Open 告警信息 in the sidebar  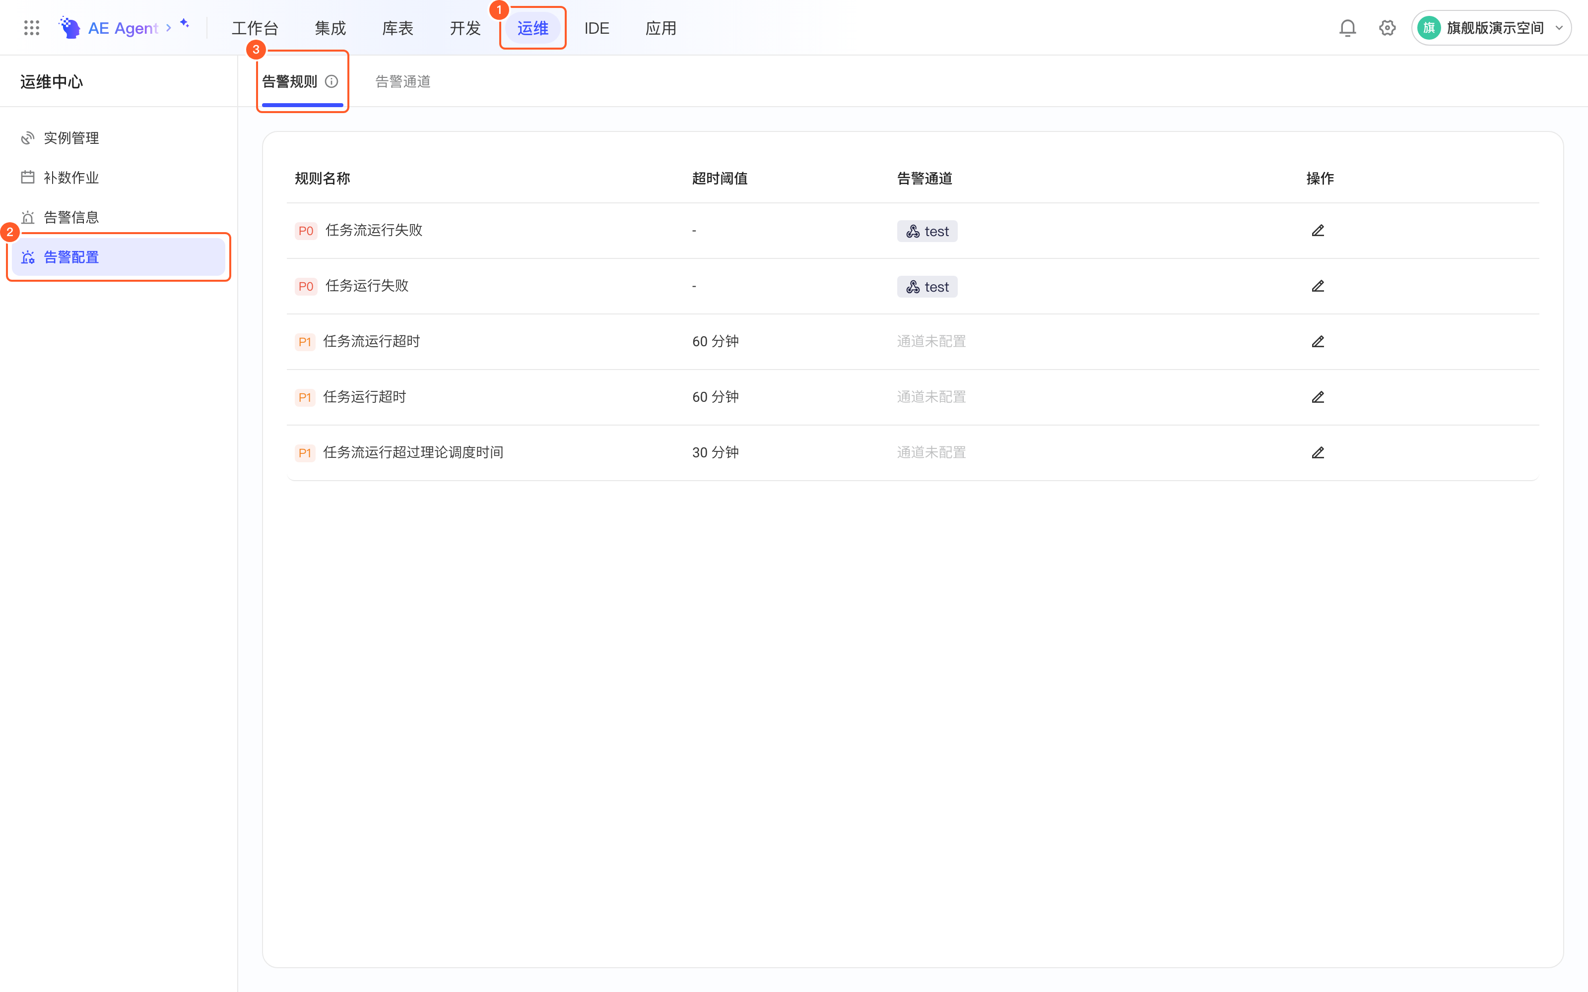(119, 217)
